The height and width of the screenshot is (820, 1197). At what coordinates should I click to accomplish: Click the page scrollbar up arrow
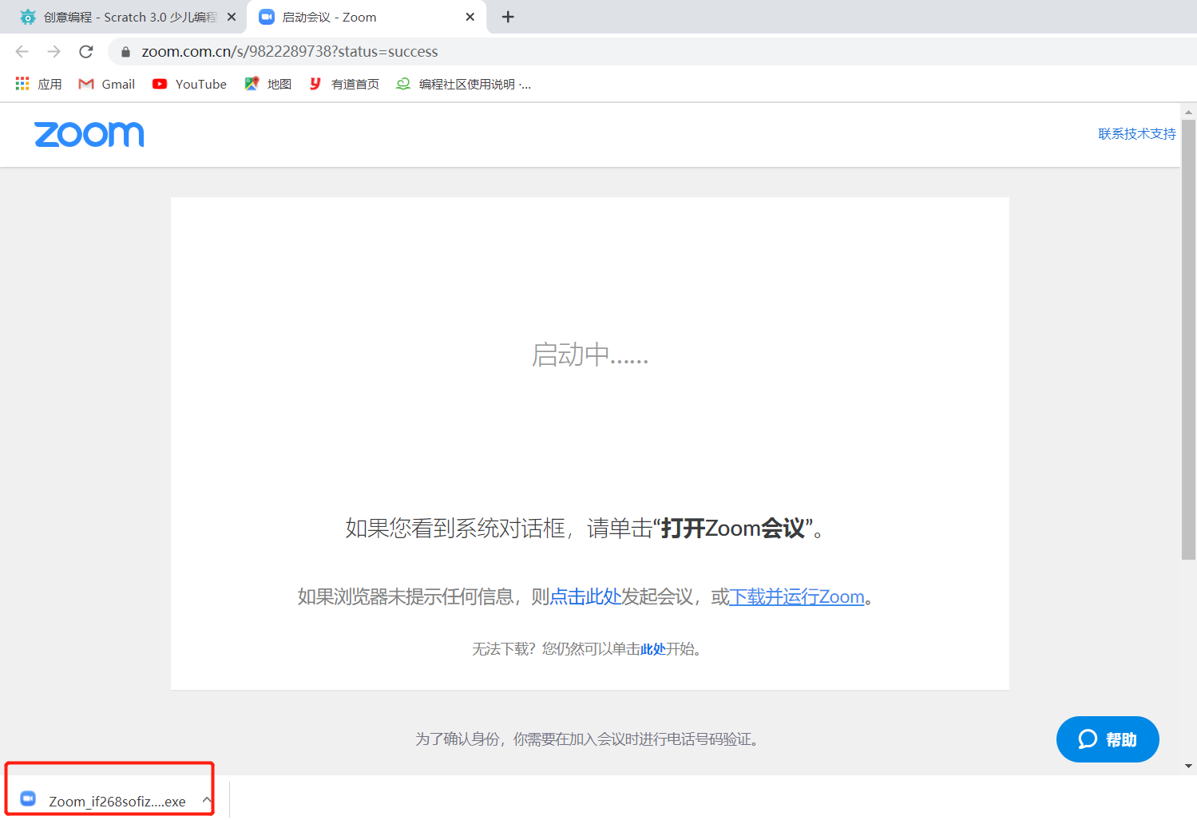(1189, 113)
